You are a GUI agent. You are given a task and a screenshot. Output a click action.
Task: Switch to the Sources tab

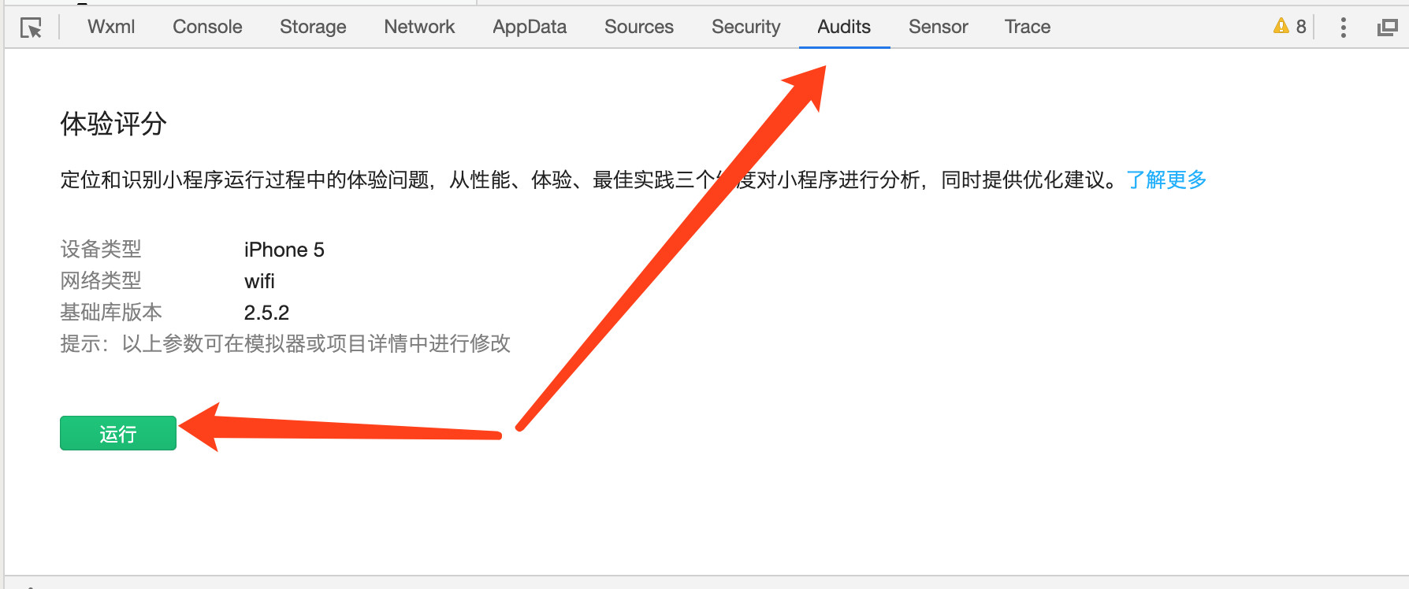point(639,27)
